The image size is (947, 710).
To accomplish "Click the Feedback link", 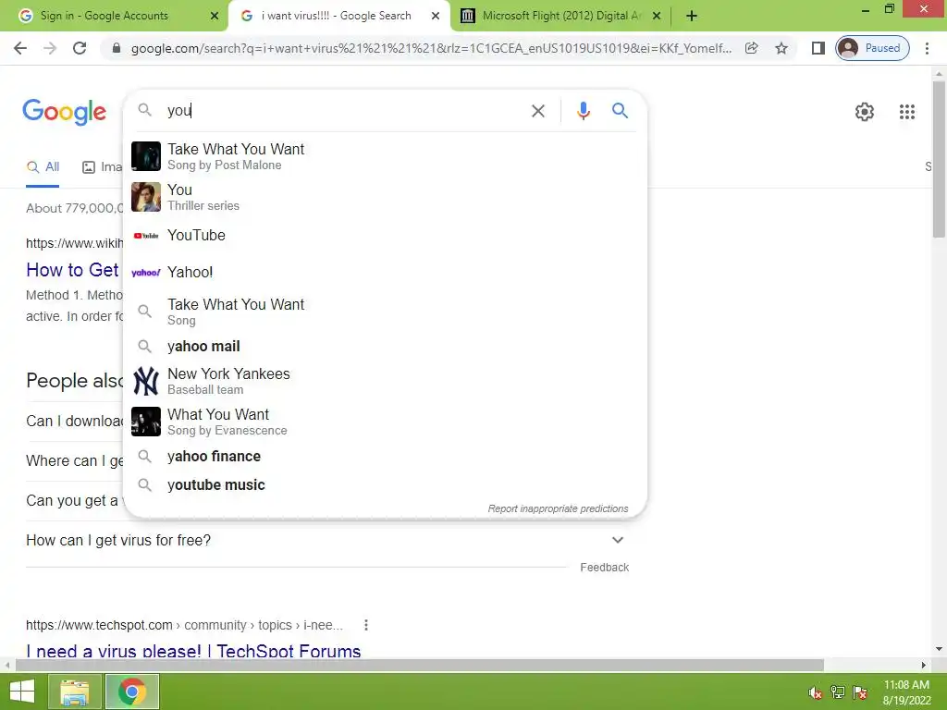I will click(x=605, y=568).
